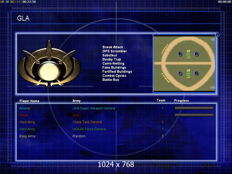Click the team number in Ammar's row
This screenshot has width=232, height=174.
163,108
